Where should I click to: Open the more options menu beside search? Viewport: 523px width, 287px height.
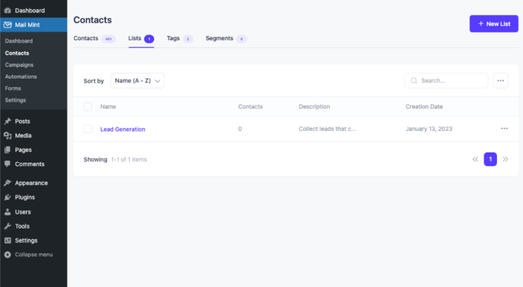(501, 81)
